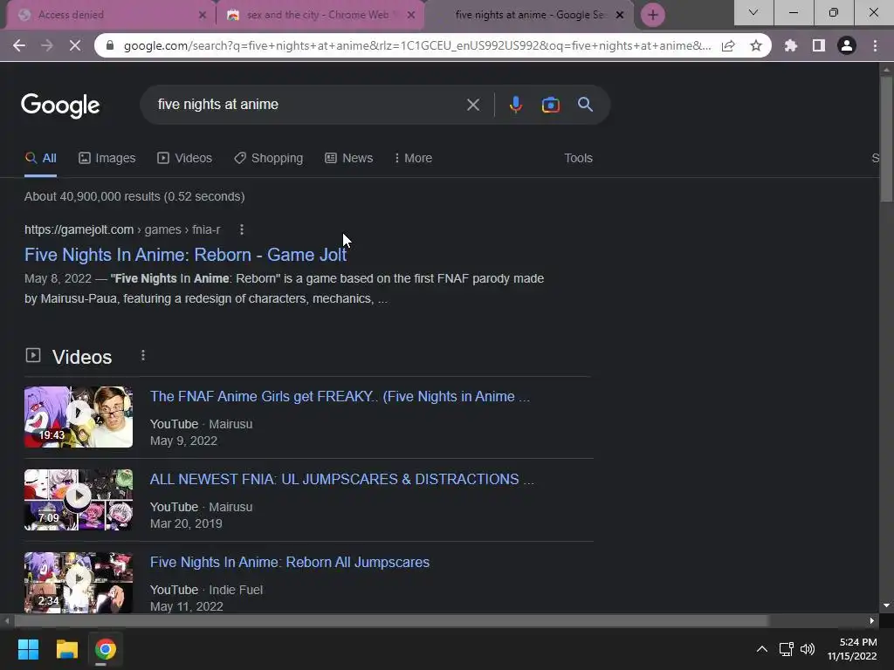Close the sex and the city tab
Screen dimensions: 894x670
click(411, 16)
